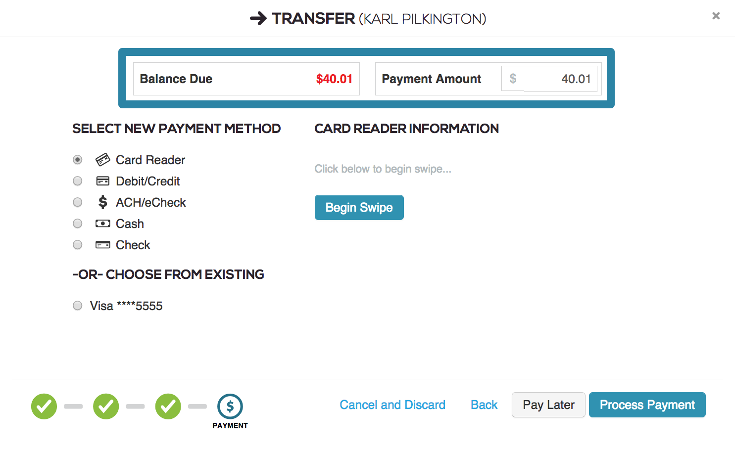The image size is (735, 453).
Task: Click Cancel and Discard link
Action: click(392, 405)
